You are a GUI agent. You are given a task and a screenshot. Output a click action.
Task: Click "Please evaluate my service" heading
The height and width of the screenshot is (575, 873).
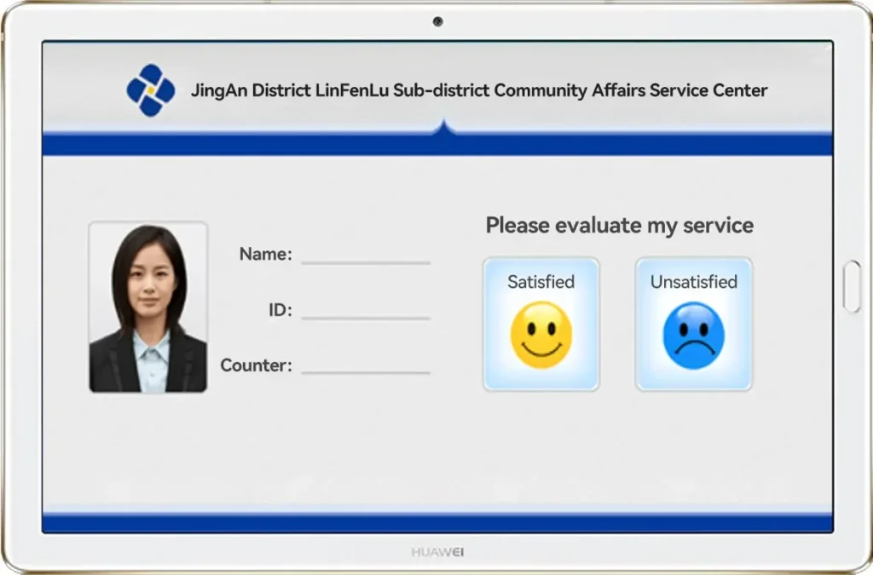[x=619, y=226]
